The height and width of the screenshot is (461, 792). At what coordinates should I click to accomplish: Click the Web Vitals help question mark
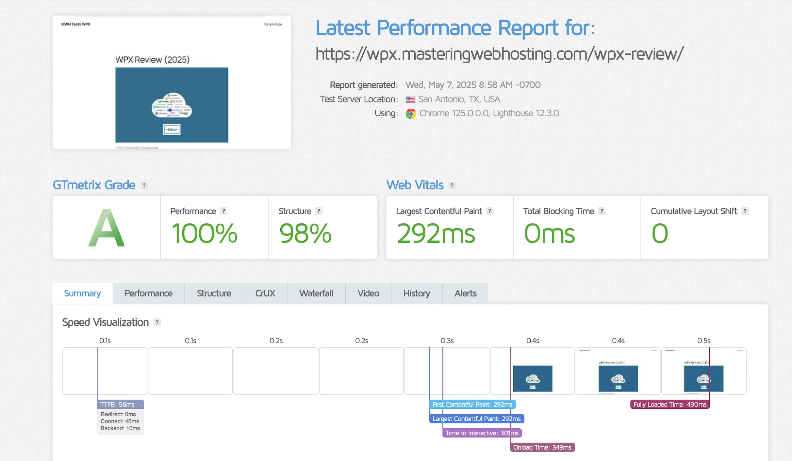point(452,185)
